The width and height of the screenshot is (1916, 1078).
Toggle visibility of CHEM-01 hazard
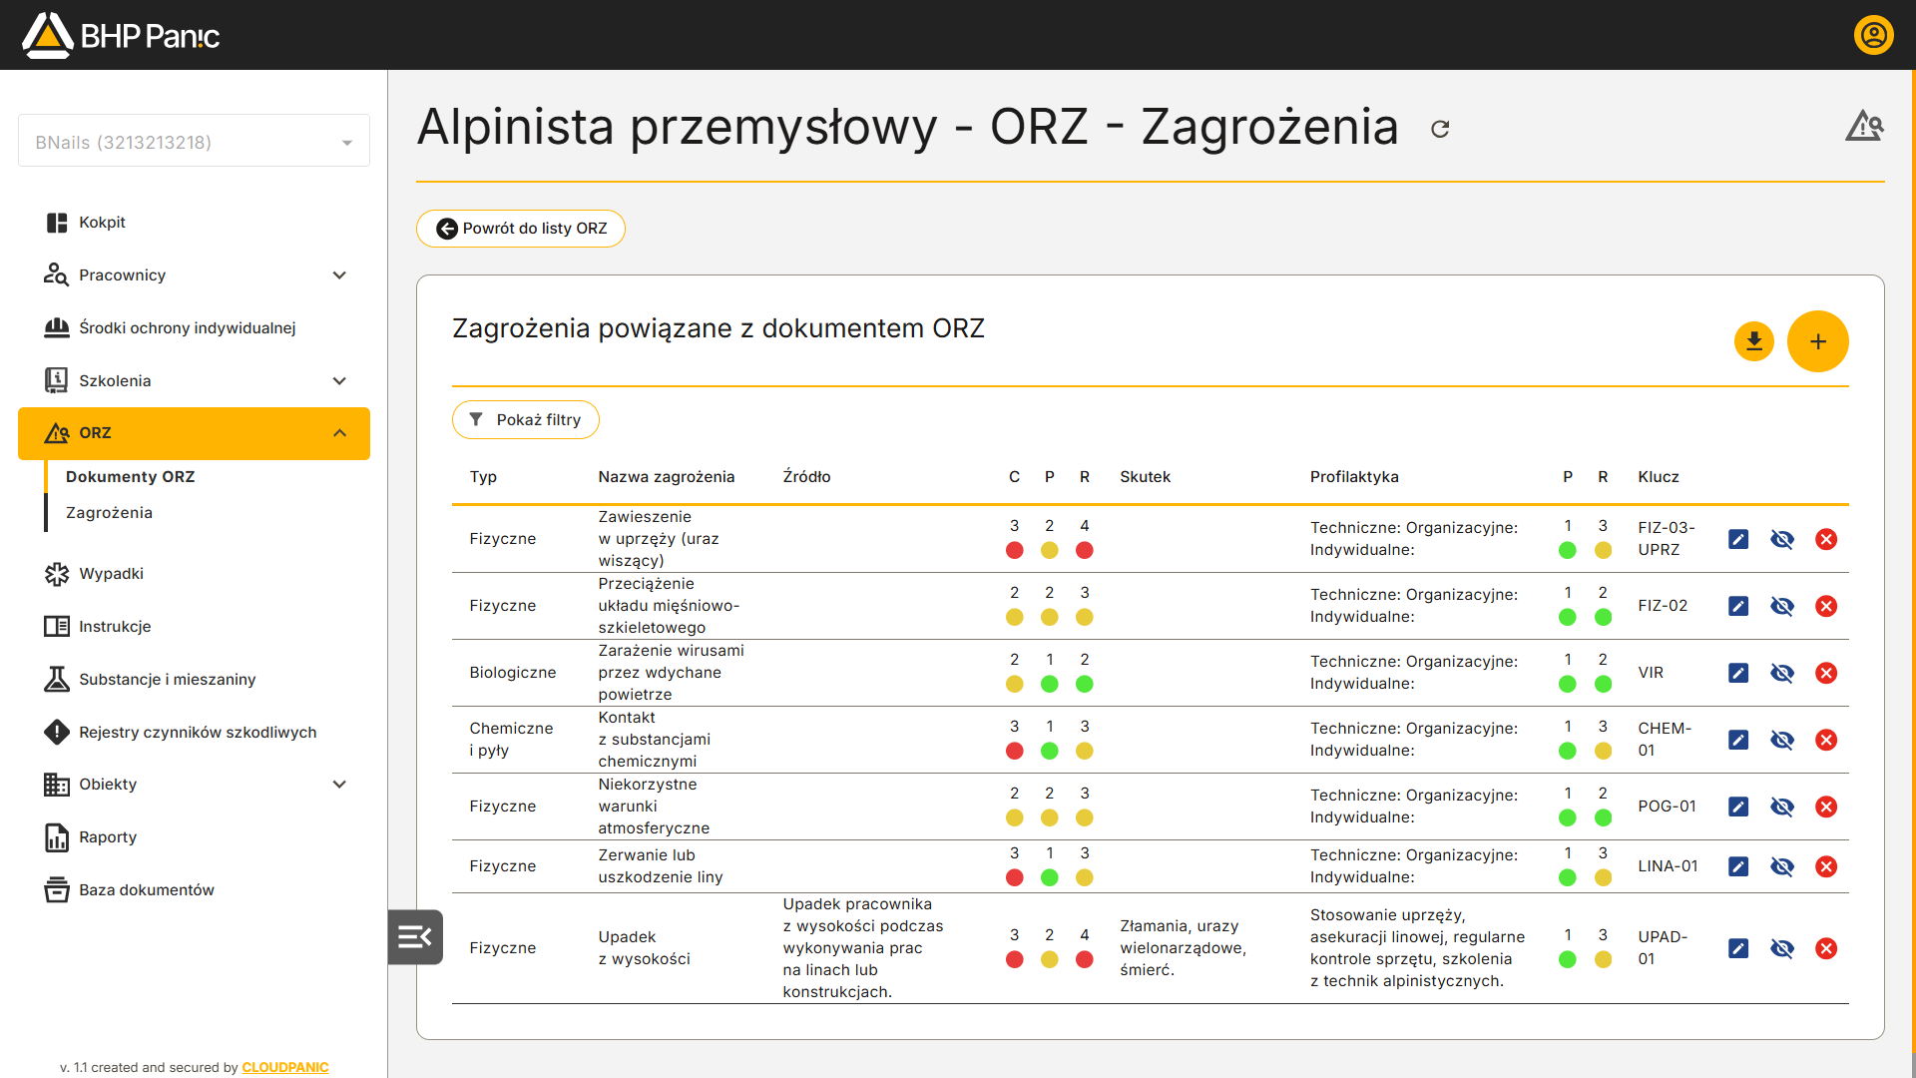pyautogui.click(x=1782, y=740)
